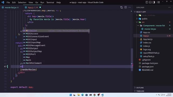Click the node_modules folder icon
This screenshot has width=173, height=97.
tap(140, 15)
